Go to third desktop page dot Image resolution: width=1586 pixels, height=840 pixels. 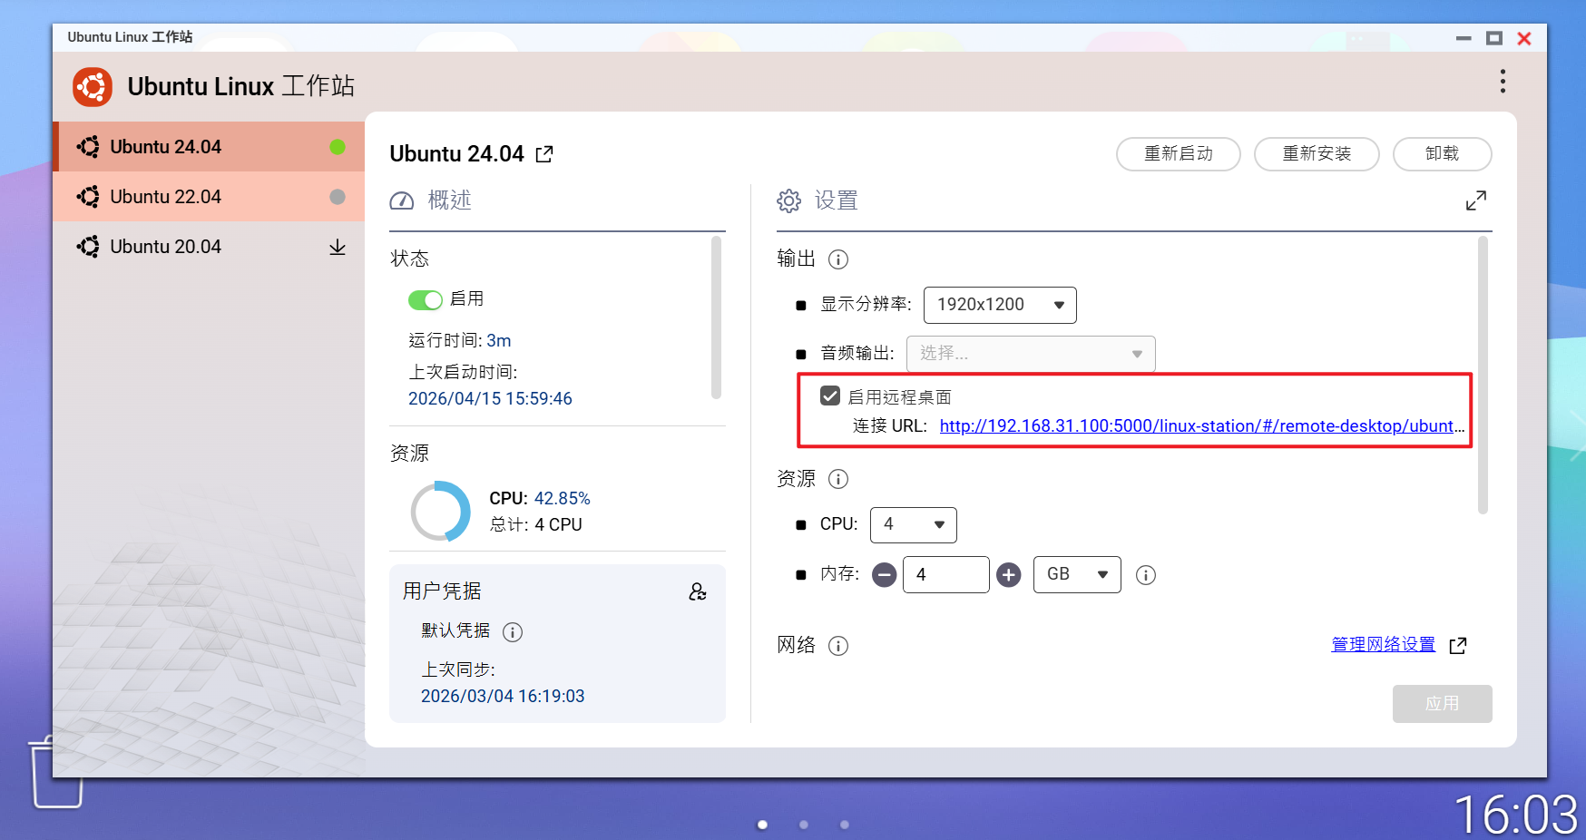(845, 825)
